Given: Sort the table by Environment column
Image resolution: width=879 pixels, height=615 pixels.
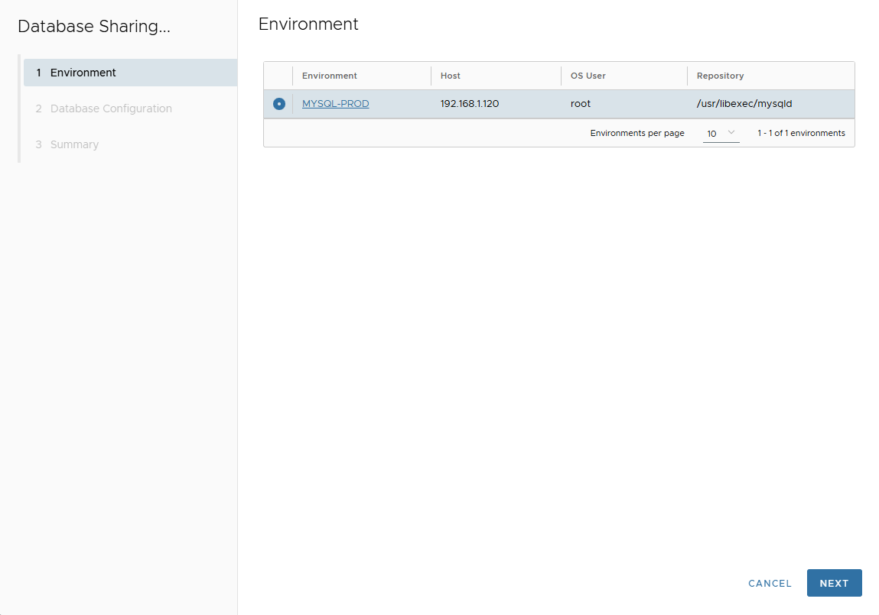Looking at the screenshot, I should pos(329,76).
